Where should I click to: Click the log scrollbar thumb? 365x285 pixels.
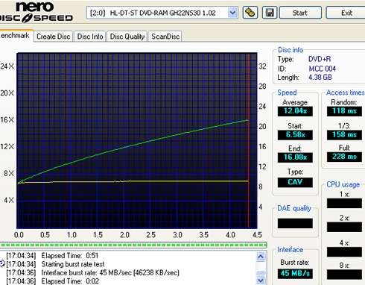261,272
